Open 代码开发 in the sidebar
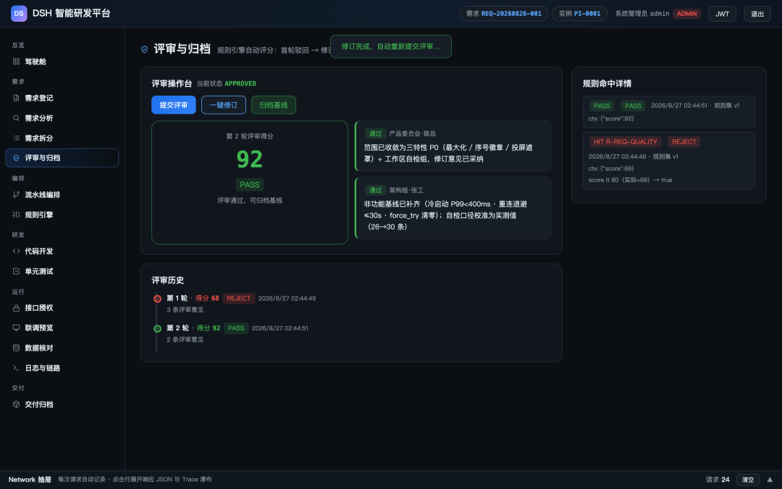 62,251
